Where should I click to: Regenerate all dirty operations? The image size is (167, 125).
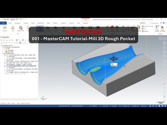pos(10,40)
